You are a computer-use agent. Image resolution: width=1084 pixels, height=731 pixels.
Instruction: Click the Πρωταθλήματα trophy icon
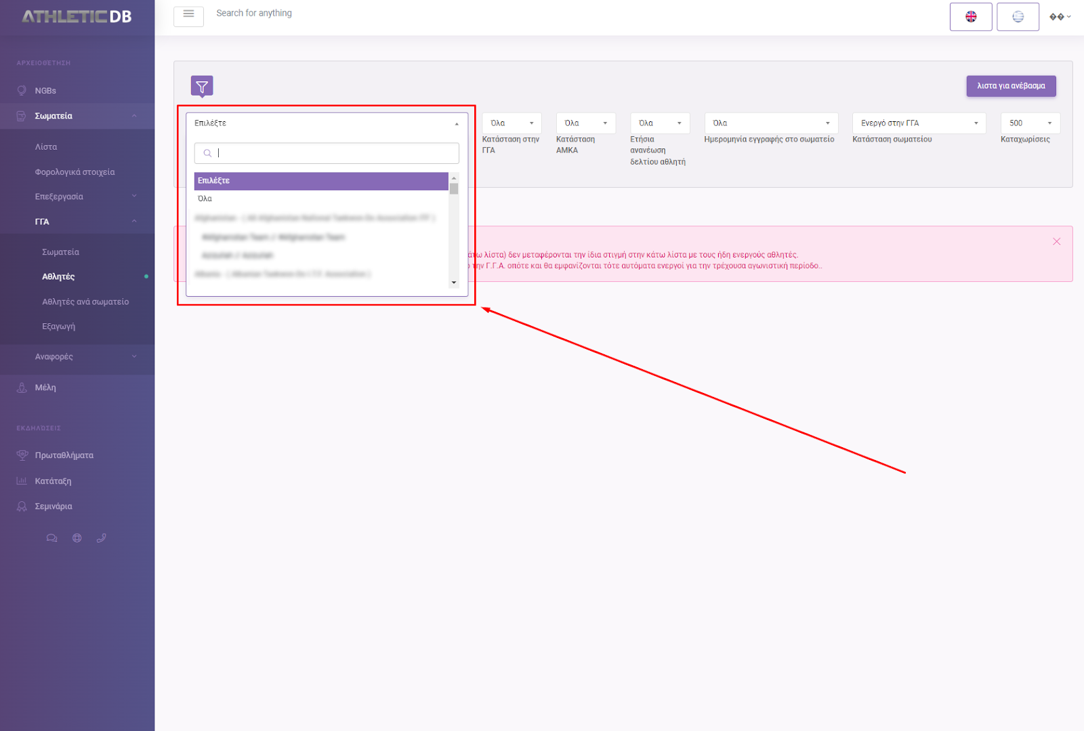click(x=22, y=455)
